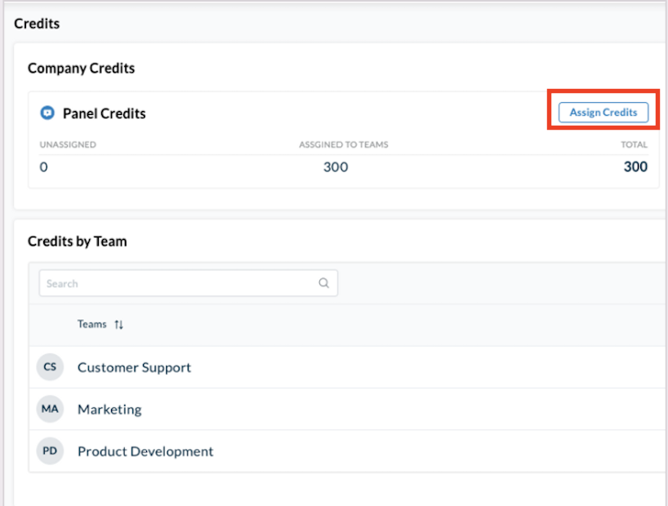Open the Product Development team page
The width and height of the screenshot is (668, 506).
pyautogui.click(x=145, y=451)
